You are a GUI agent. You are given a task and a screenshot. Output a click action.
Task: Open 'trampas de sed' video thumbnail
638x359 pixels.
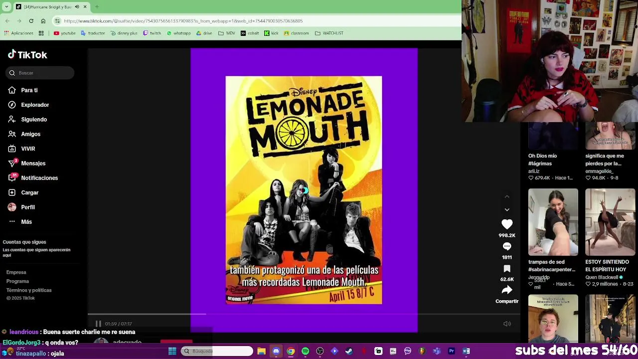point(553,222)
